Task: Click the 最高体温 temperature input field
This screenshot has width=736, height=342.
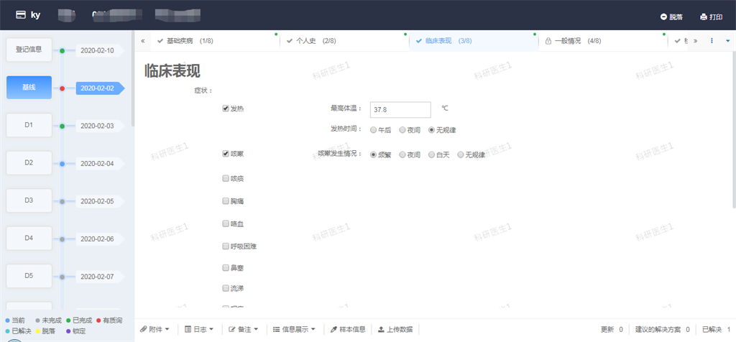Action: (400, 109)
